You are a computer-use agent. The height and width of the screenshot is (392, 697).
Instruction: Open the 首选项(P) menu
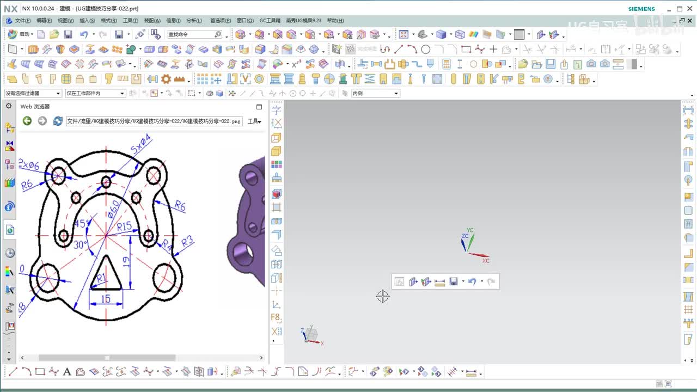click(x=220, y=21)
